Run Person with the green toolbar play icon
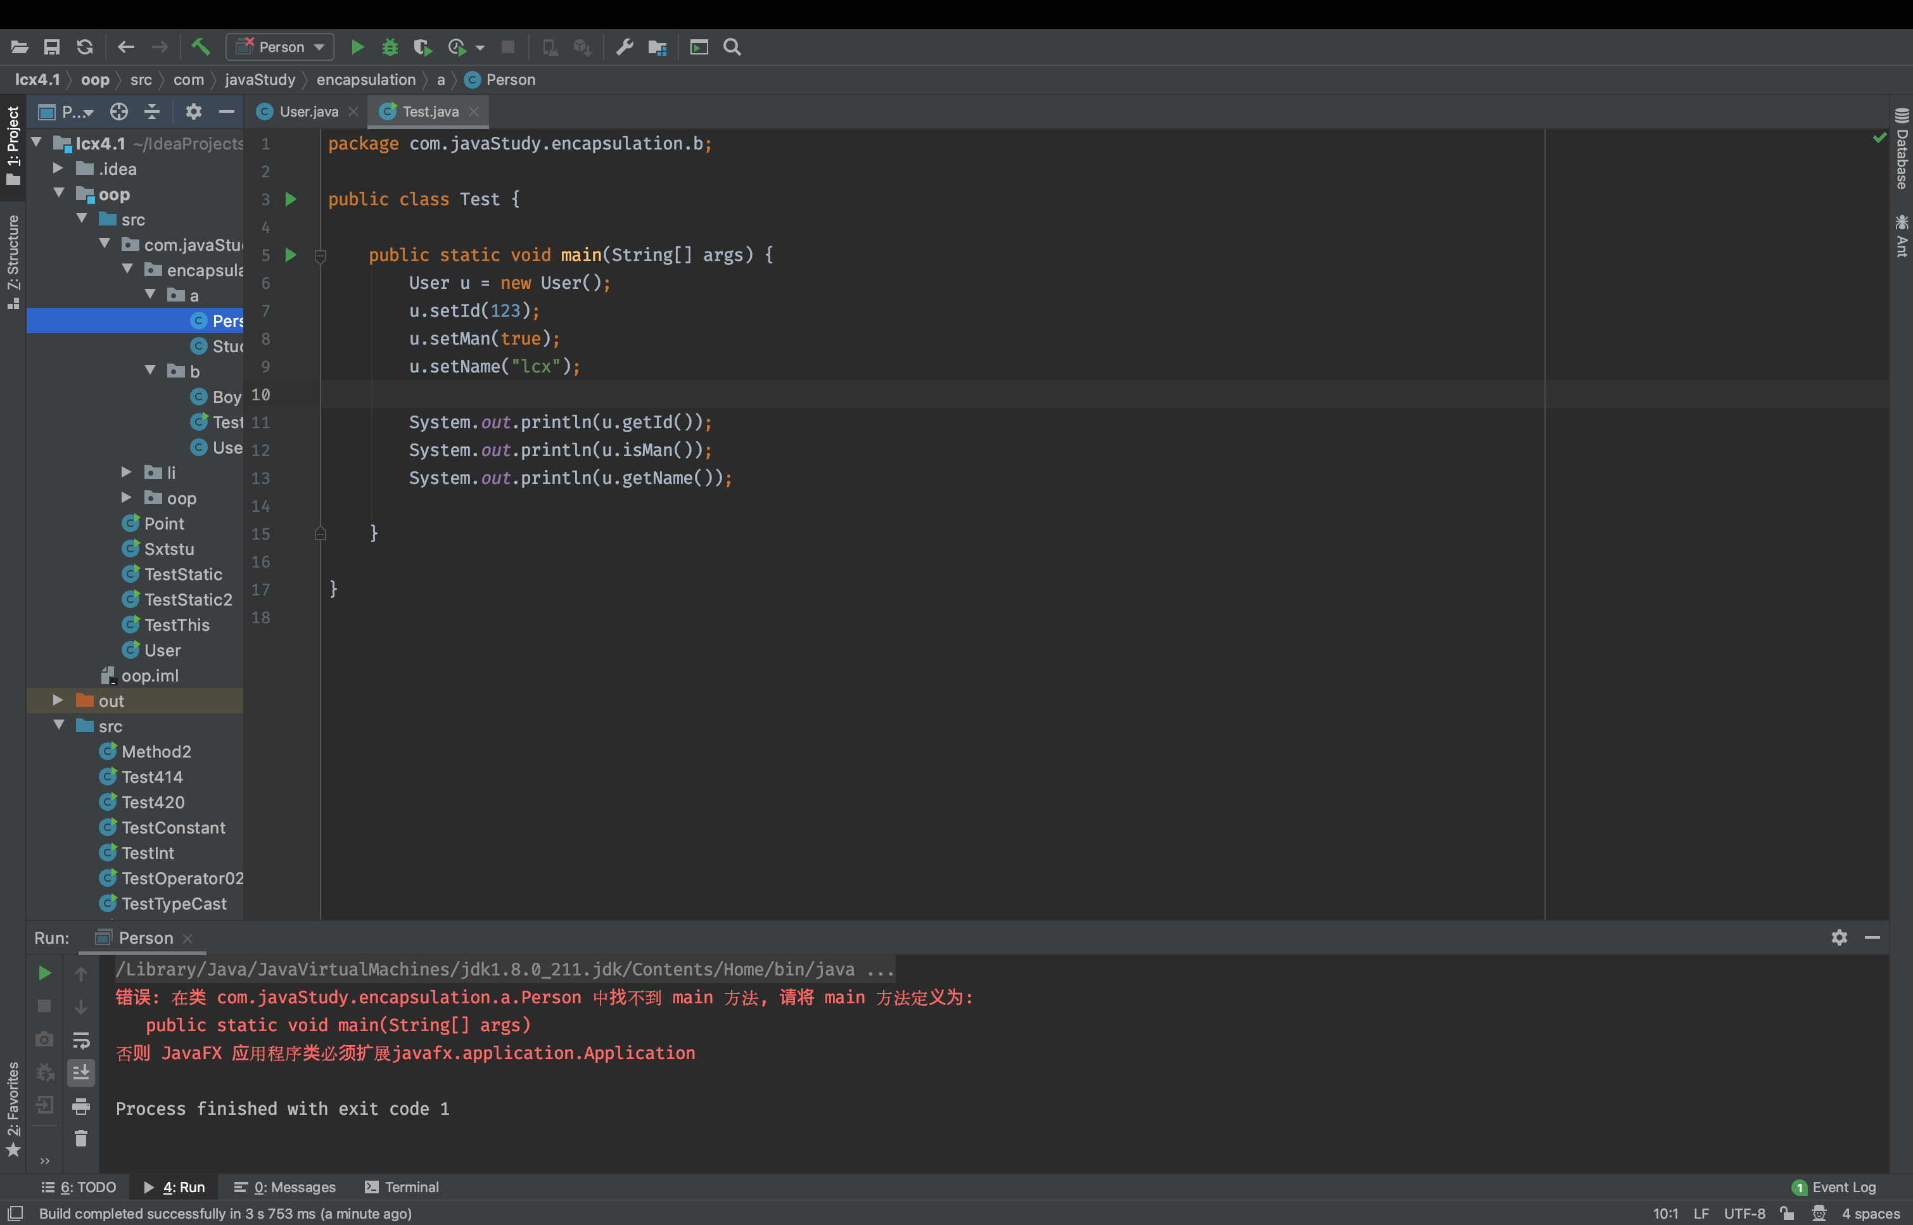 click(357, 47)
